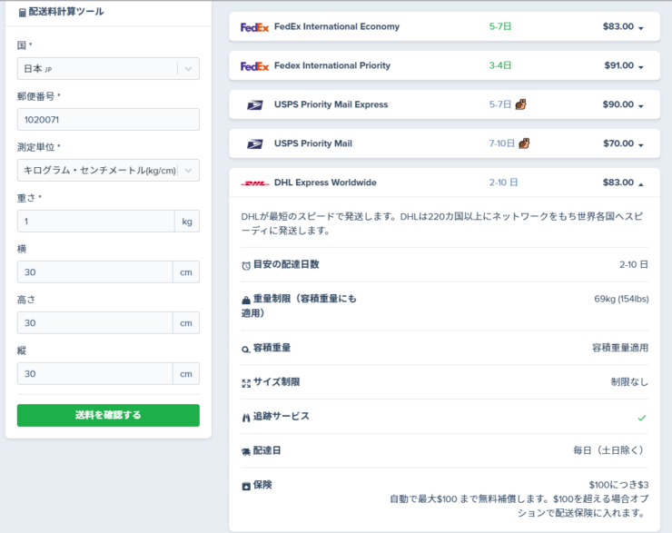Click the insurance icon next to 保険
The width and height of the screenshot is (672, 533).
tap(246, 487)
